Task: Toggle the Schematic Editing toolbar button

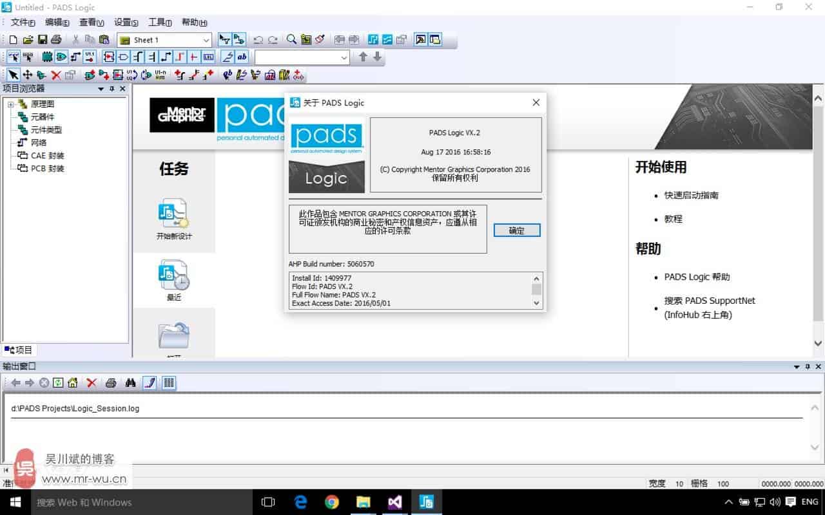Action: click(x=238, y=40)
